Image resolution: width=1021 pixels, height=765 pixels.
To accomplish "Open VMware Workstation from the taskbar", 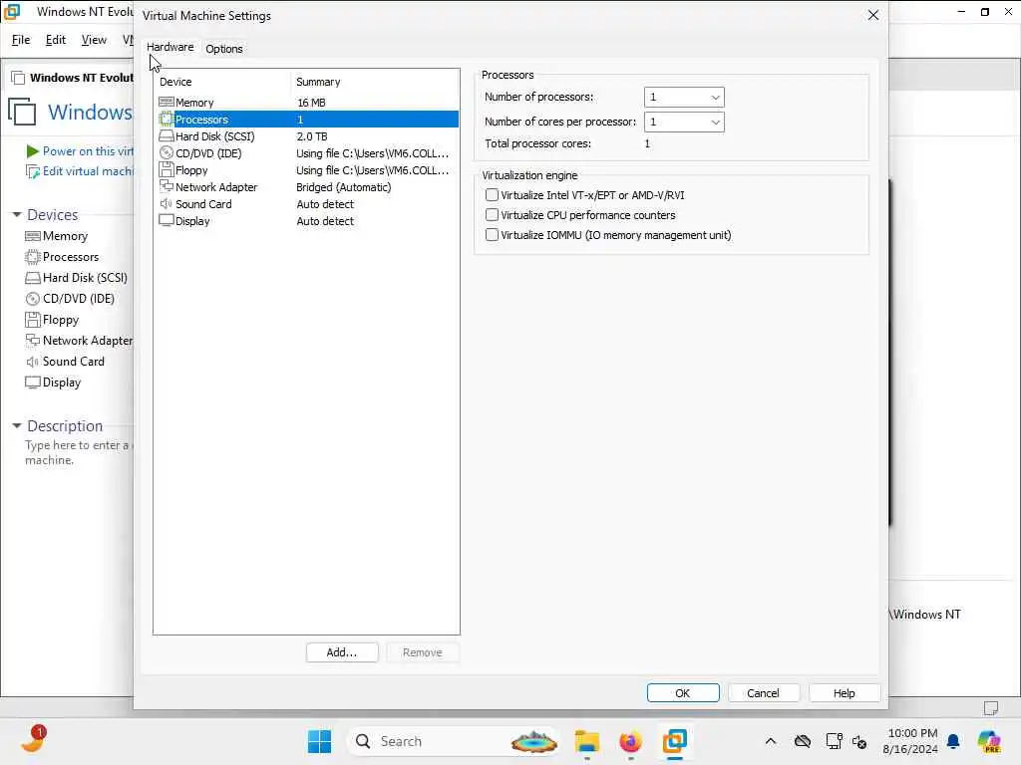I will click(675, 741).
